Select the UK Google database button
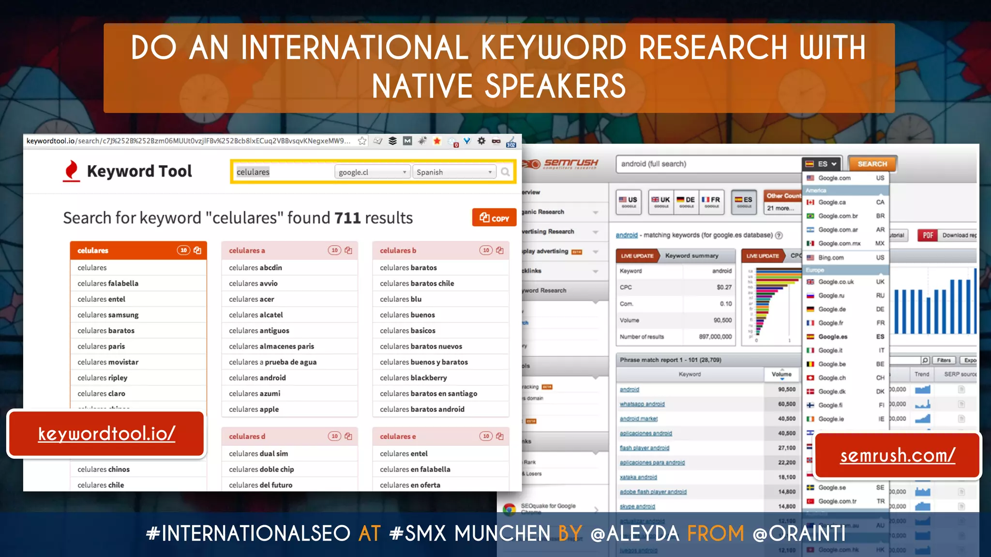This screenshot has height=557, width=991. pos(661,202)
